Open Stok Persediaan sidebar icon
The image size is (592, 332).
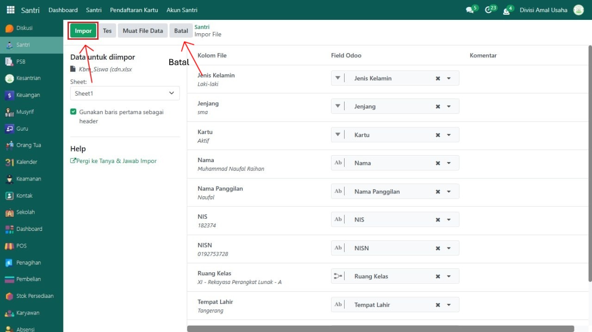coord(9,296)
